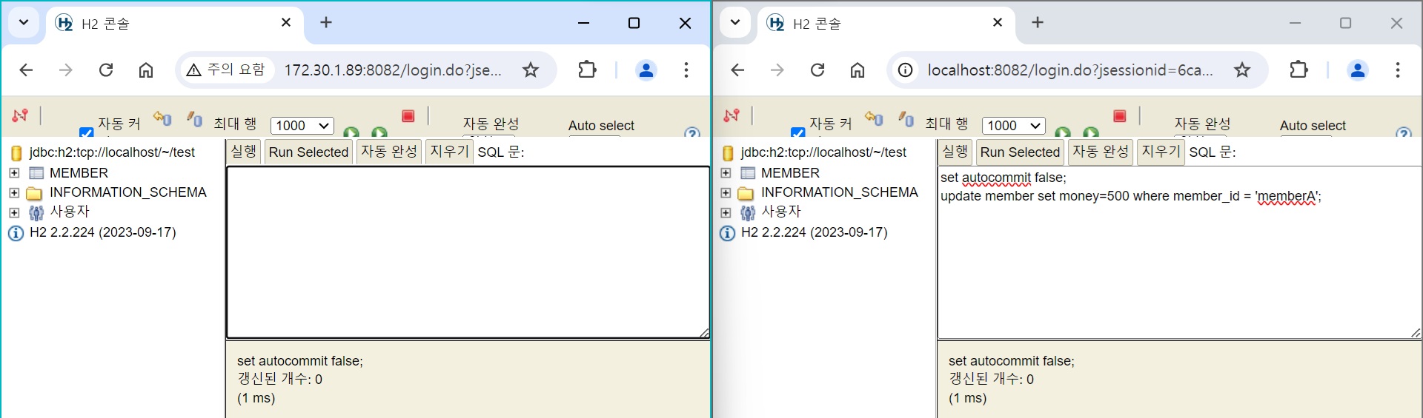Open the tab search chevron in the left browser

[24, 22]
